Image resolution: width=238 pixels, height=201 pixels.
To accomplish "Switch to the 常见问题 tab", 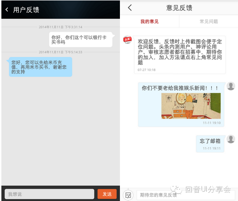I will pyautogui.click(x=208, y=22).
